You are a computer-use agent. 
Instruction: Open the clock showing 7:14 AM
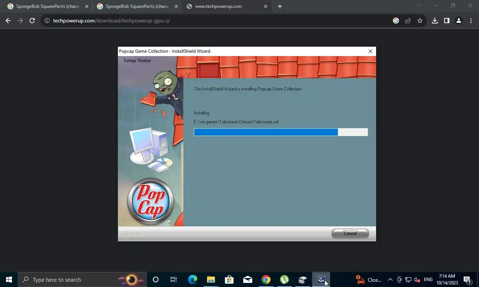[x=447, y=280]
